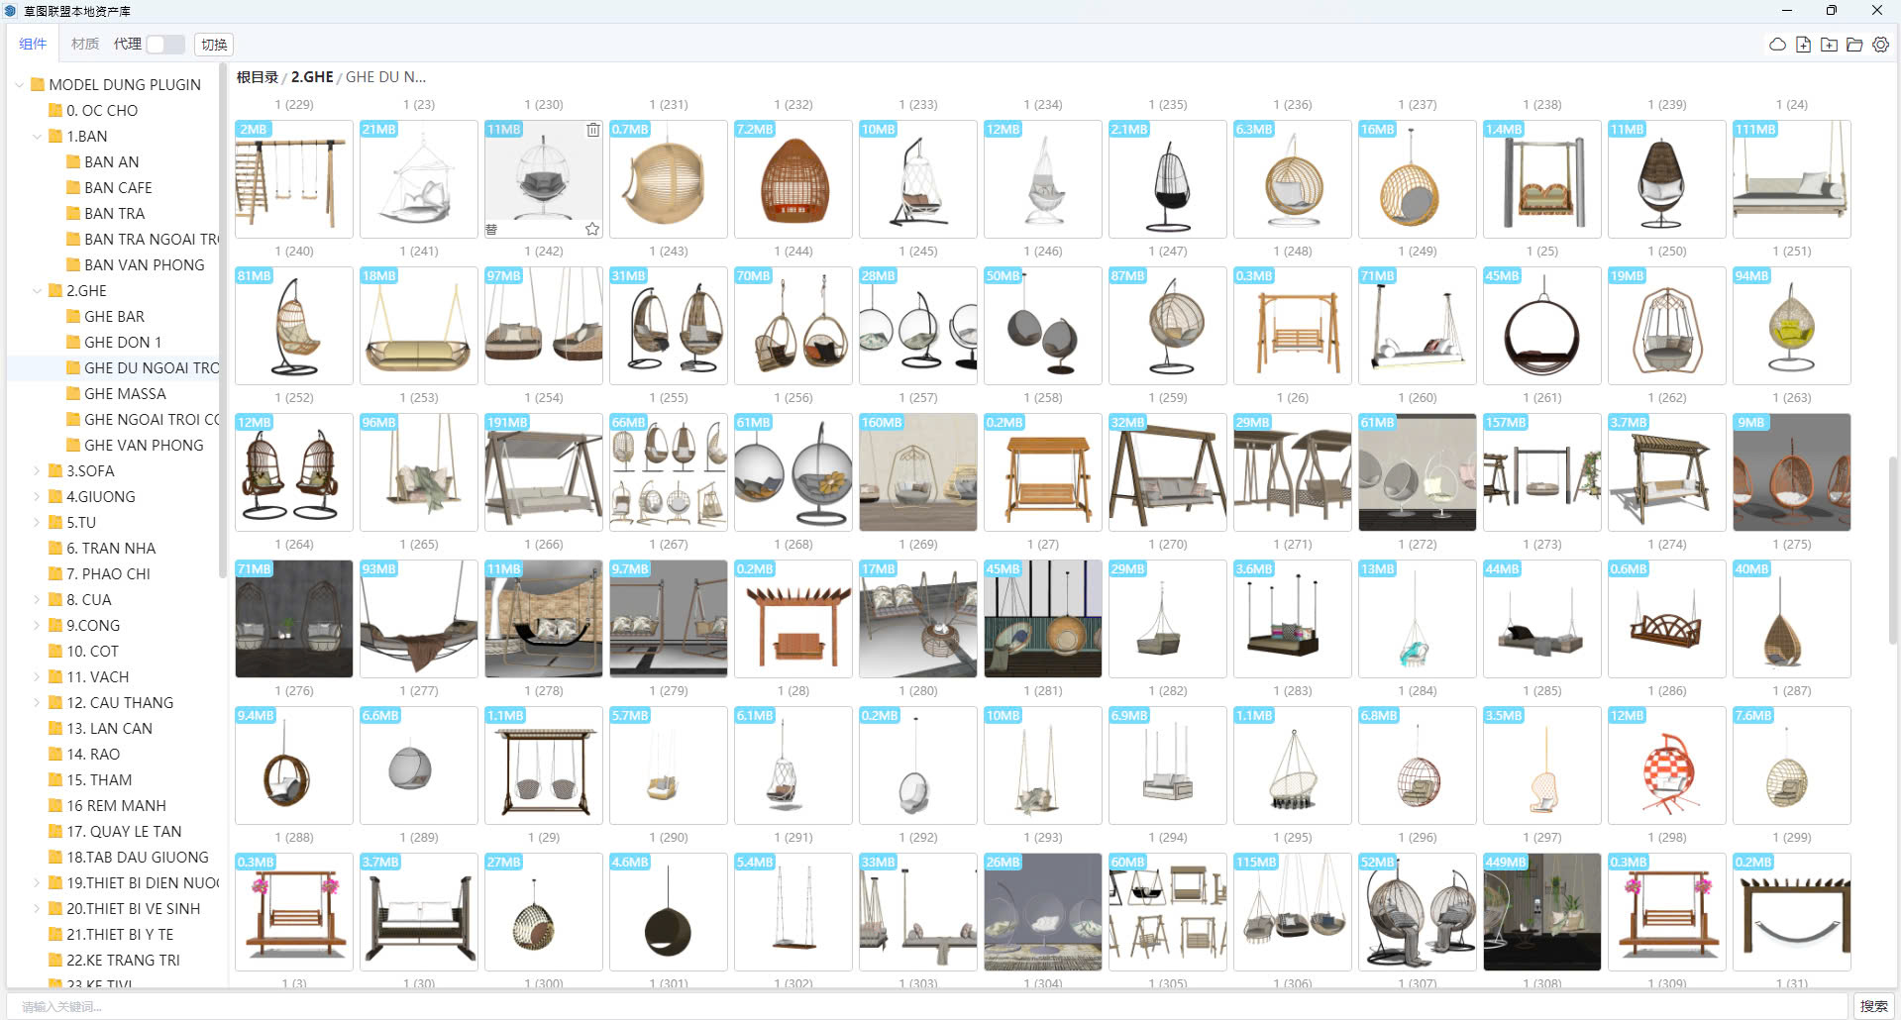The height and width of the screenshot is (1020, 1901).
Task: Click the keyword search input field
Action: (931, 1006)
